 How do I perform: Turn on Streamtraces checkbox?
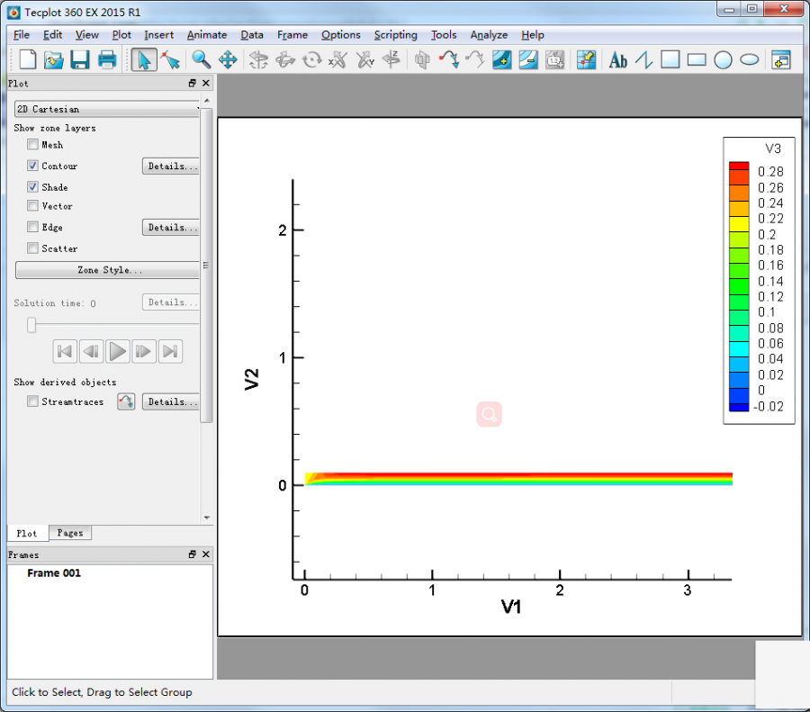33,402
